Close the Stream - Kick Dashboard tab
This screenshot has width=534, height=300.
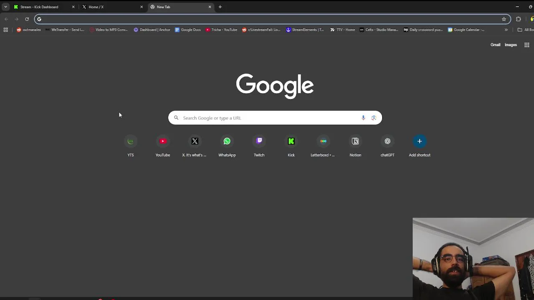[x=73, y=7]
